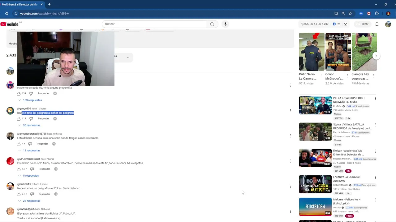Click the red fast-forward extension icon

[x=369, y=14]
